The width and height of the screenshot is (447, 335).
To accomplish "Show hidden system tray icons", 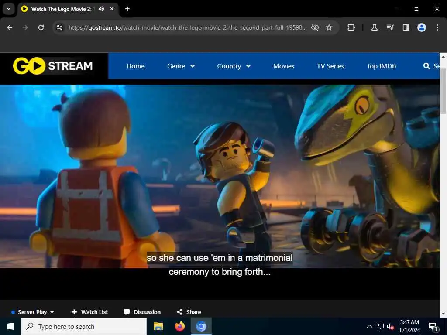I will point(369,326).
